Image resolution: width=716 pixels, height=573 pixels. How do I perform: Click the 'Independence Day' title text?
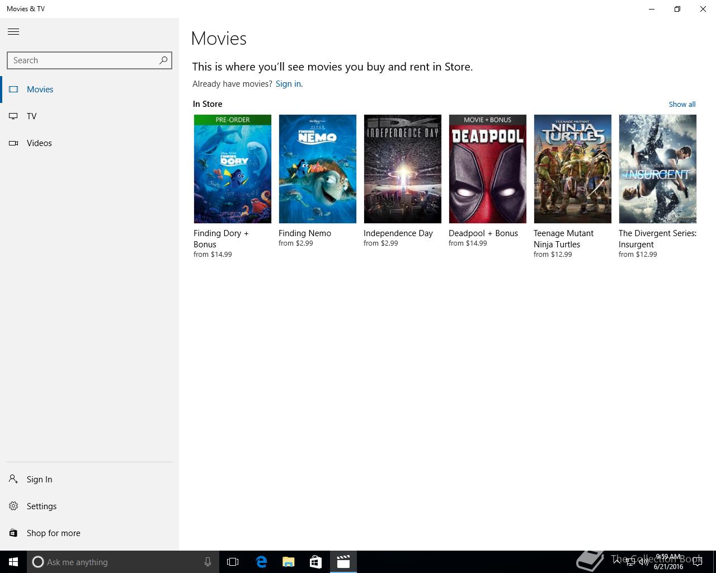pyautogui.click(x=398, y=233)
